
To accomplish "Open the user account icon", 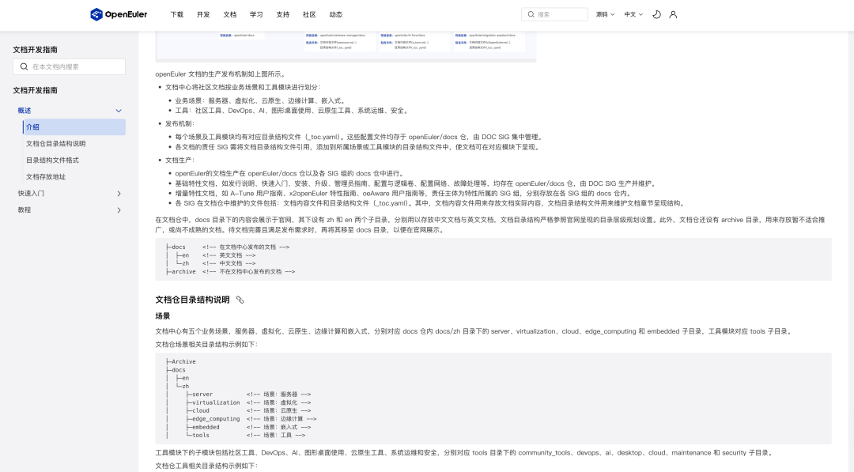I will pos(673,15).
